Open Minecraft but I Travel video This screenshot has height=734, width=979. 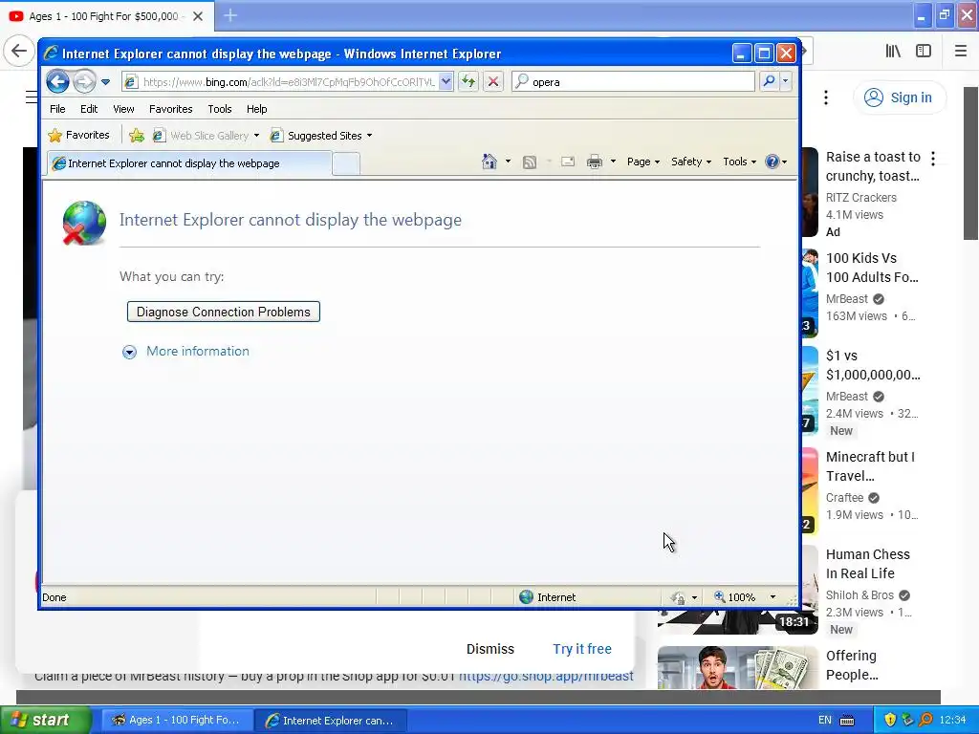pyautogui.click(x=870, y=466)
